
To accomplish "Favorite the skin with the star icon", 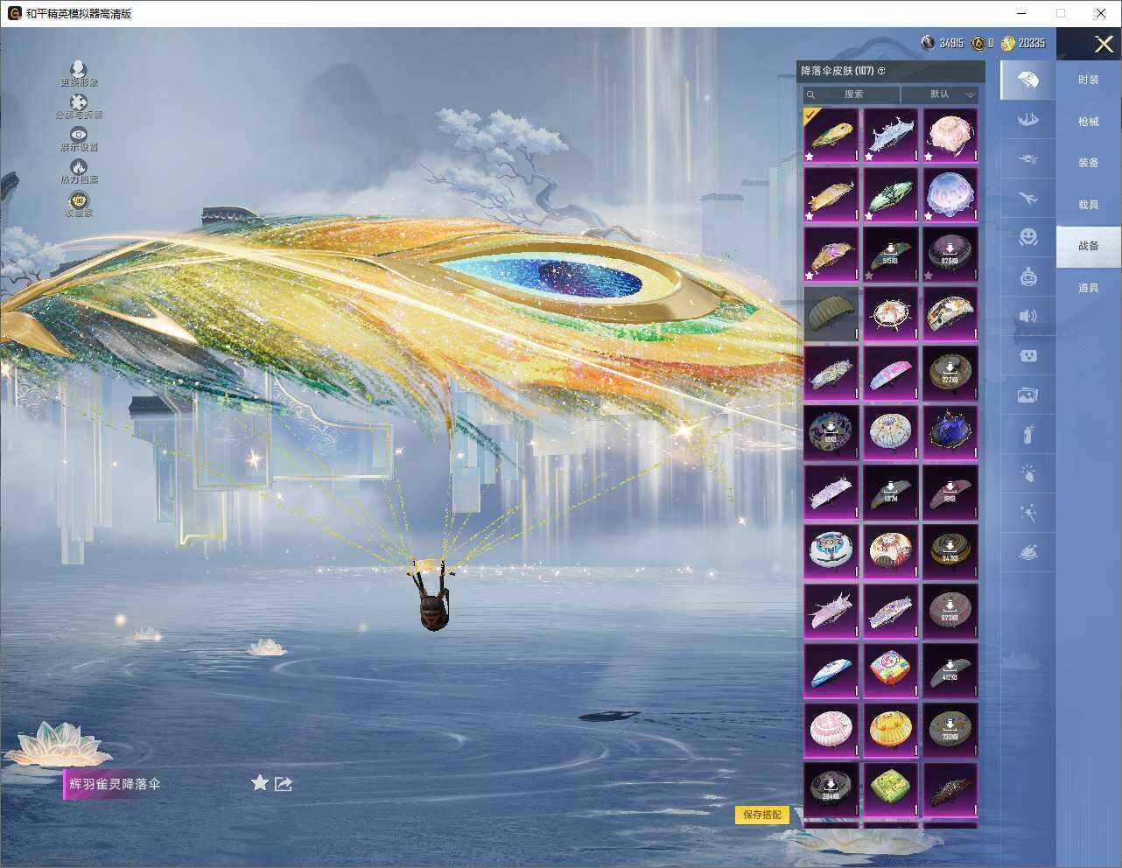I will point(259,783).
